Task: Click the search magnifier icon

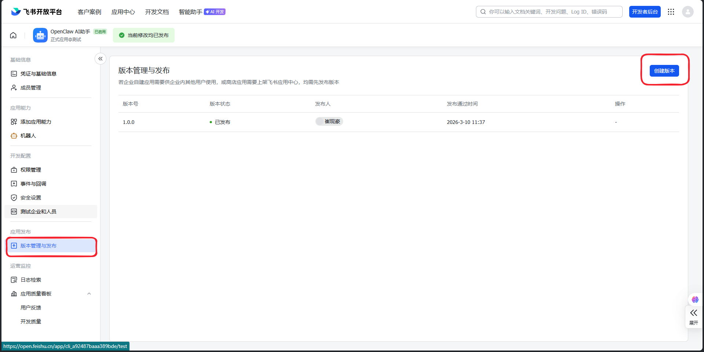Action: point(483,12)
